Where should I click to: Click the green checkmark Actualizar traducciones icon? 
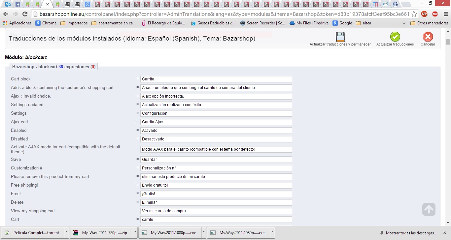pos(395,37)
